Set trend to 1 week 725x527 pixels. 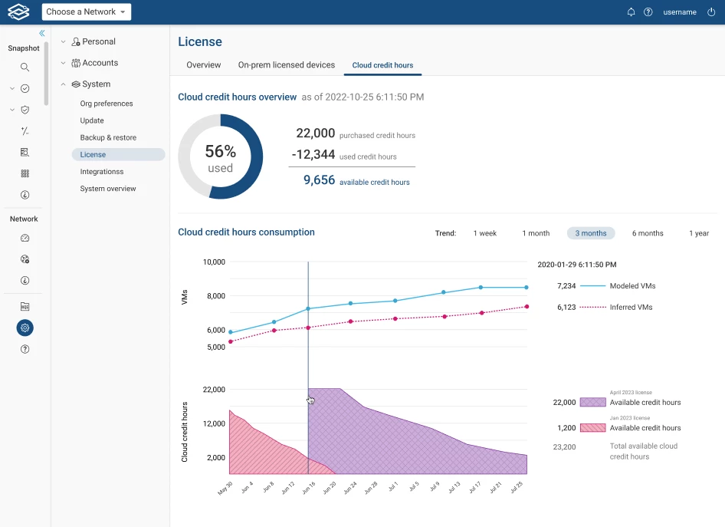(484, 233)
